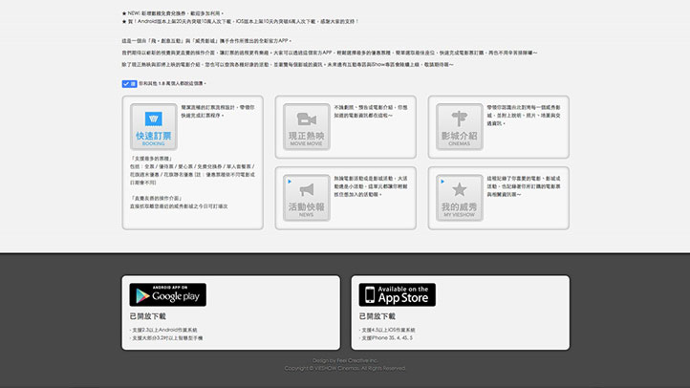
Task: Click the VIESHOW Cinemas copyright text
Action: (x=345, y=368)
